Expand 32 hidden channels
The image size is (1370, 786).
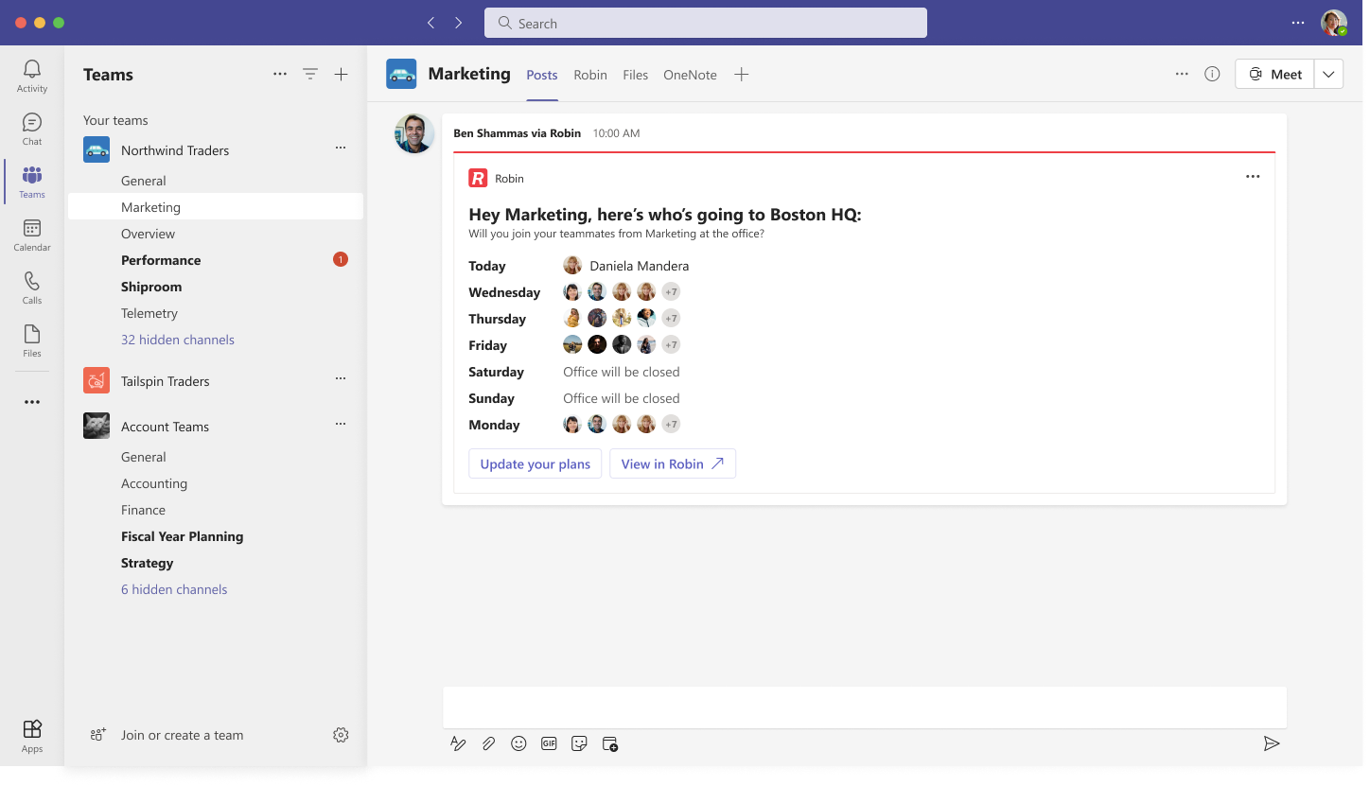click(x=178, y=340)
